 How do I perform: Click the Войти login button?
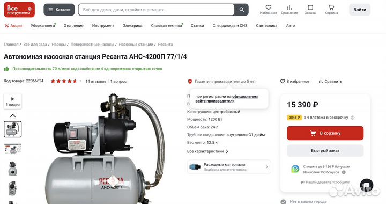(x=360, y=10)
